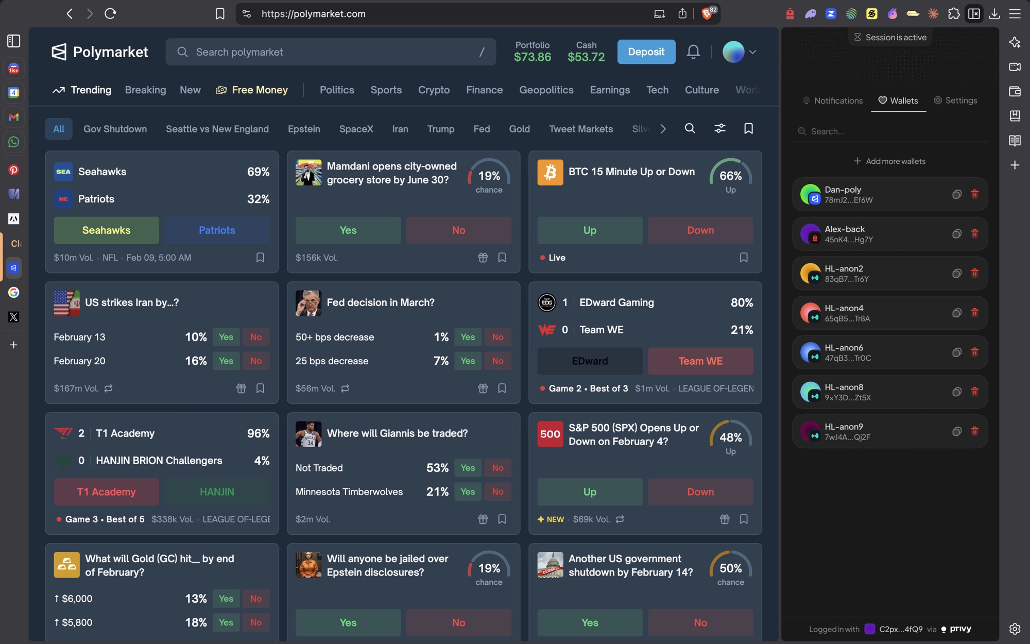This screenshot has width=1030, height=644.
Task: Delete the HL-anon2 wallet
Action: coord(974,273)
